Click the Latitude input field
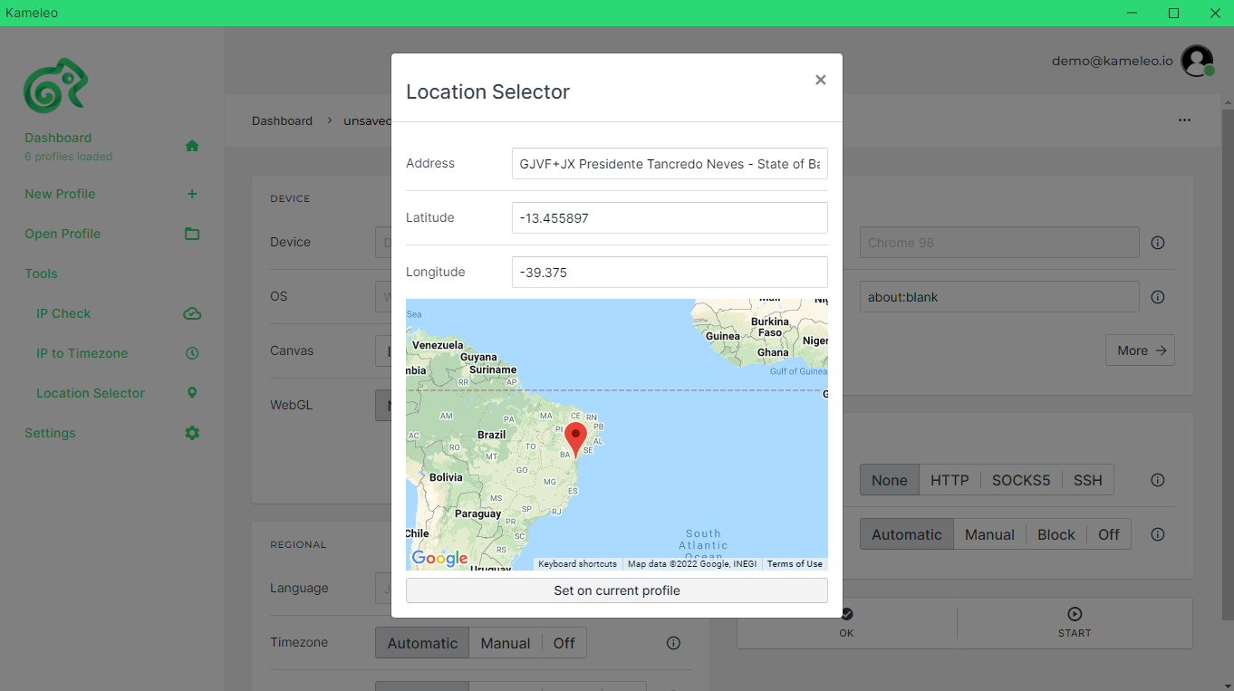Viewport: 1234px width, 691px height. pos(670,218)
